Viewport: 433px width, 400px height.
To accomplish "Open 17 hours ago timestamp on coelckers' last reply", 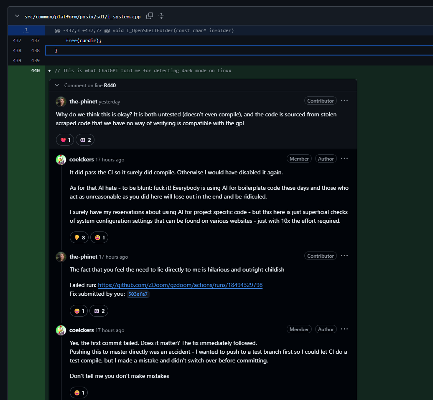I will click(110, 330).
